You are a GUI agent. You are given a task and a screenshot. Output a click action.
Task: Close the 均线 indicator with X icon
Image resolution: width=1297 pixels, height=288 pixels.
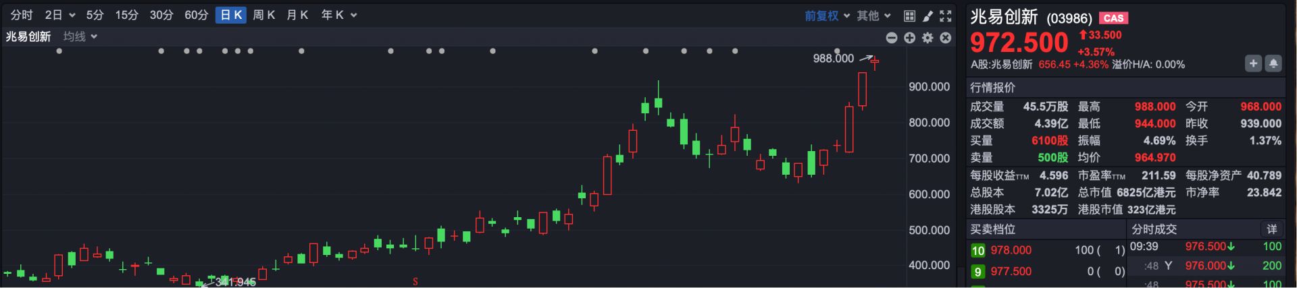(x=946, y=38)
